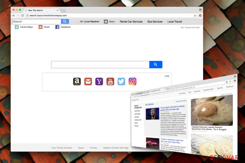Open the red mail envelope tile icon
Image resolution: width=245 pixels, height=163 pixels.
pos(88,81)
